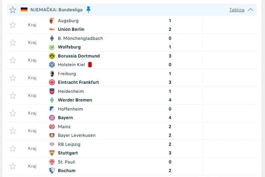The height and width of the screenshot is (177, 265).
Task: Click the Borussia Dortmund club crest
Action: coord(52,56)
